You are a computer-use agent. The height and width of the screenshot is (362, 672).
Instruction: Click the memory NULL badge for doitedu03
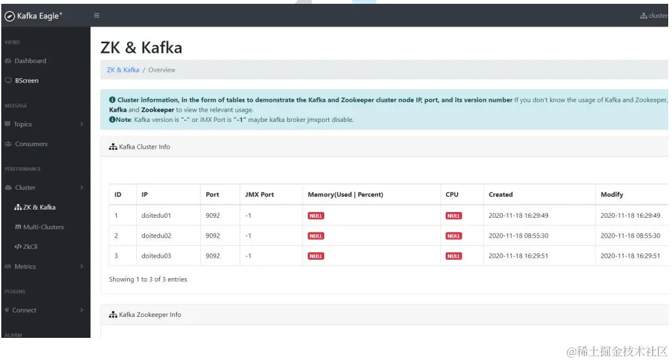click(316, 256)
